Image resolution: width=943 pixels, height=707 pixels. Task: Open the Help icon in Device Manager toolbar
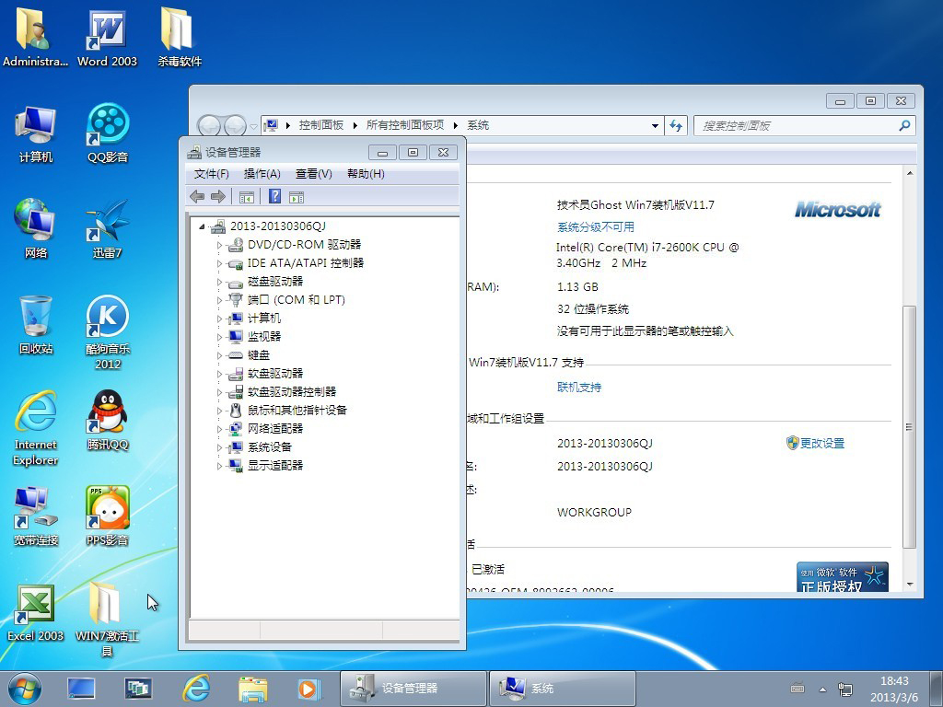[274, 197]
